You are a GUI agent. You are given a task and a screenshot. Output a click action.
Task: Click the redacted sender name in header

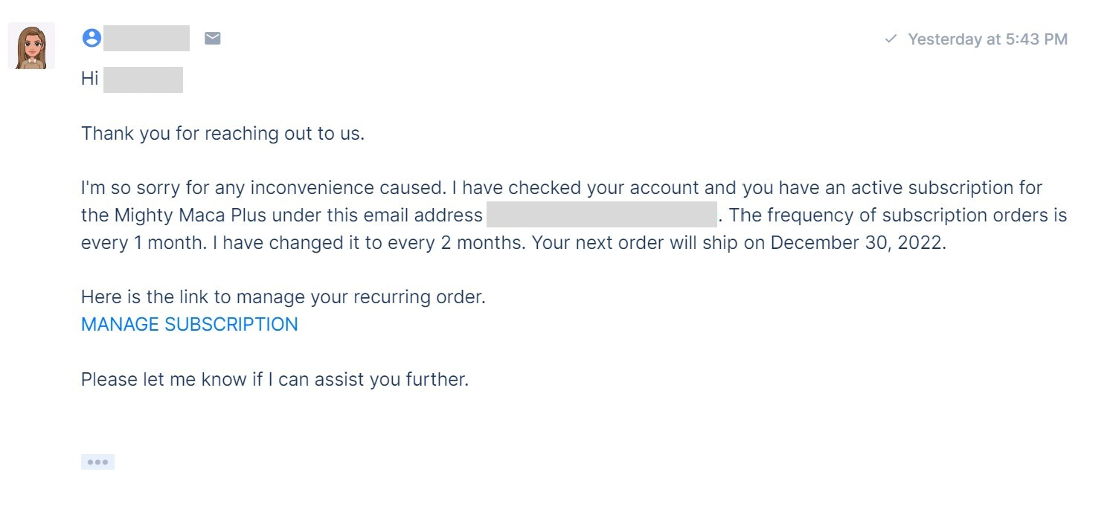[147, 38]
